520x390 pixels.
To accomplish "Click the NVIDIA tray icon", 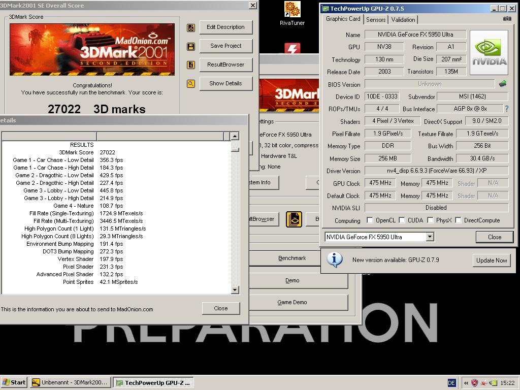I will (494, 383).
